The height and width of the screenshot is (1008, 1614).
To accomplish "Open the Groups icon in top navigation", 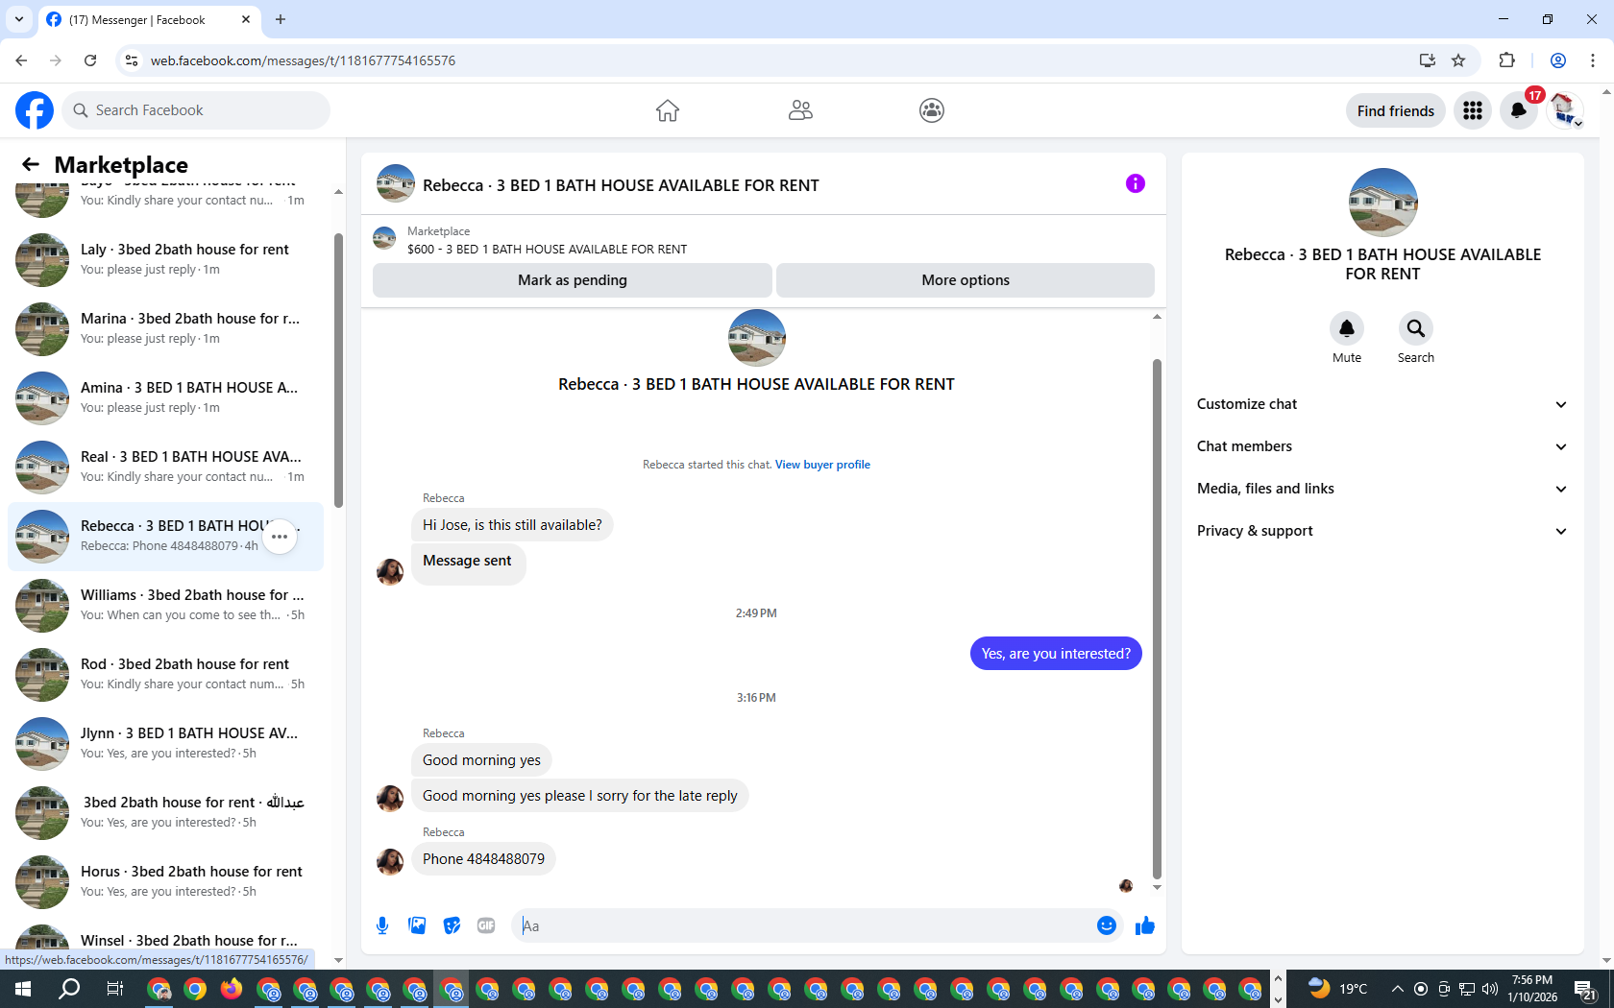I will tap(932, 110).
